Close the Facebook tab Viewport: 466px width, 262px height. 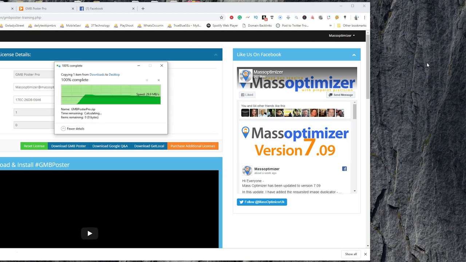[133, 8]
